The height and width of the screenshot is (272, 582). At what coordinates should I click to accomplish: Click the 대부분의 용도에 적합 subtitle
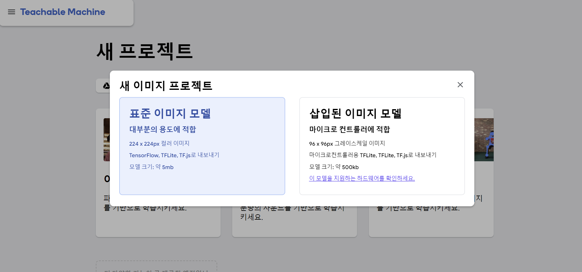point(163,129)
